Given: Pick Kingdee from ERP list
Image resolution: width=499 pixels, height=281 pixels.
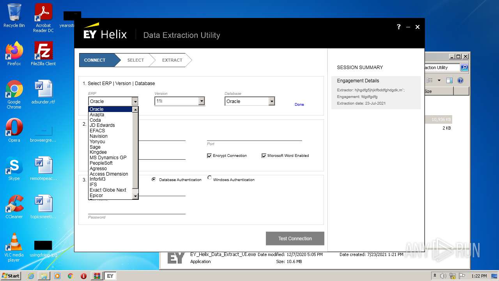Looking at the screenshot, I should tap(110, 152).
